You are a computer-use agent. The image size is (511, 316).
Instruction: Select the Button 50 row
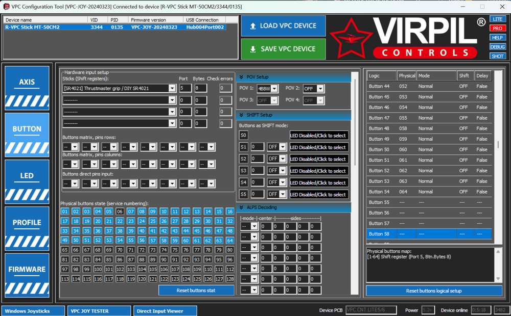point(429,149)
